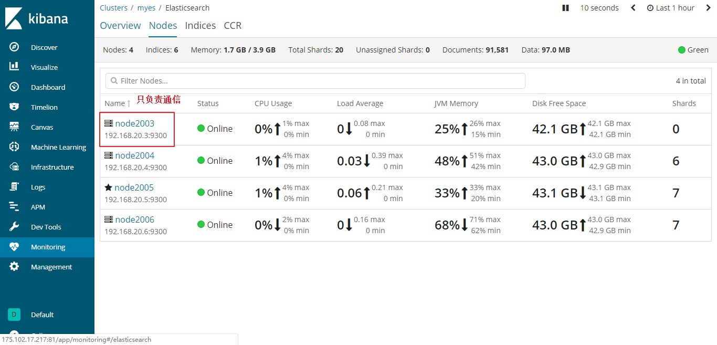The height and width of the screenshot is (345, 717).
Task: Open Machine Learning from sidebar menu
Action: point(58,147)
